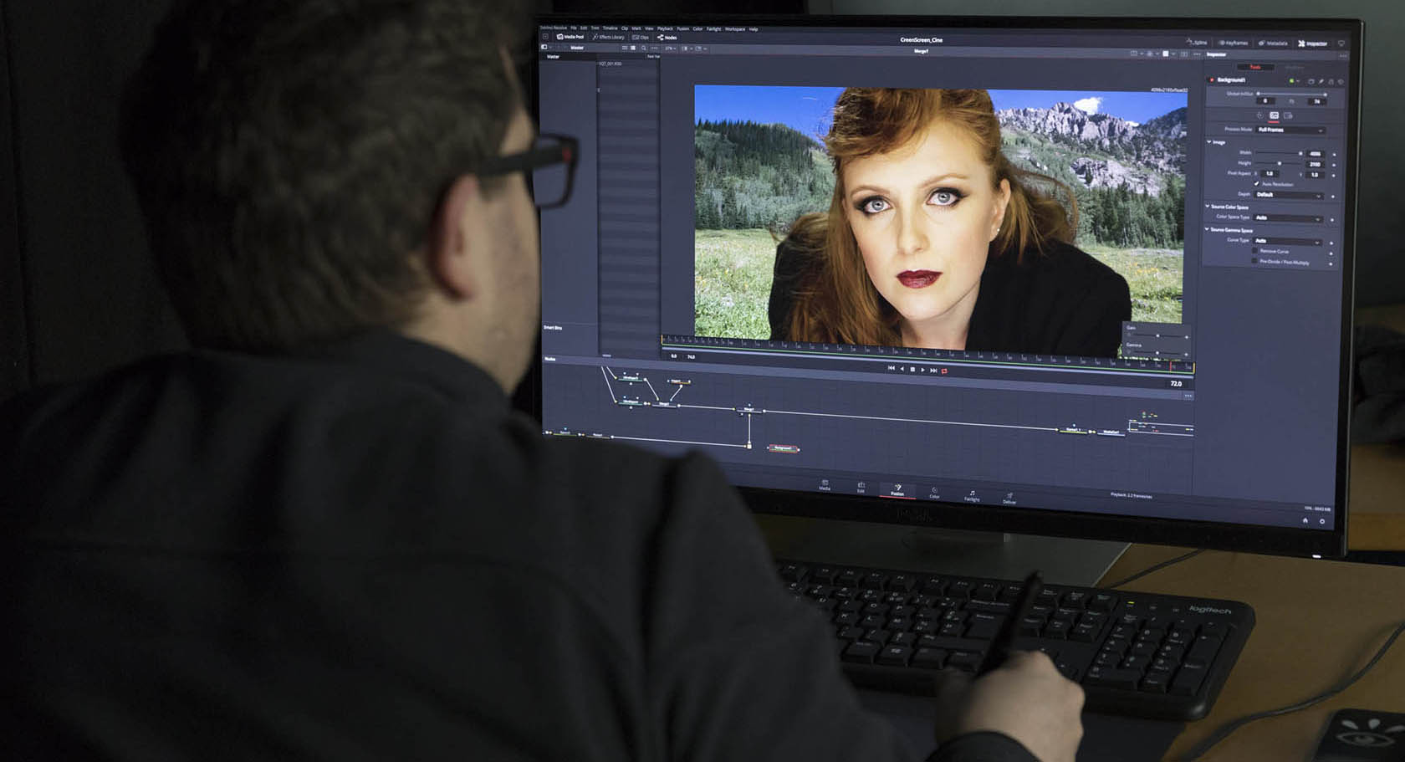
Task: Toggle the Clips panel button
Action: 641,37
